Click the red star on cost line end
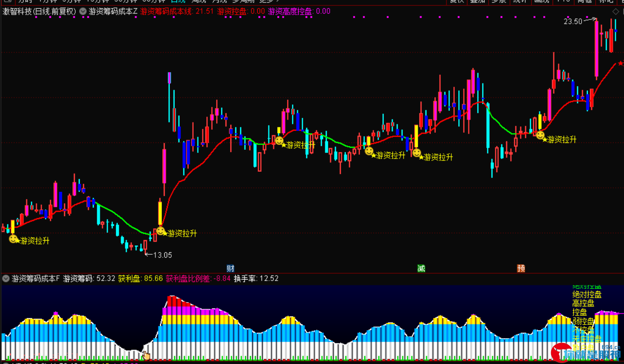The width and height of the screenshot is (624, 364). (x=621, y=63)
